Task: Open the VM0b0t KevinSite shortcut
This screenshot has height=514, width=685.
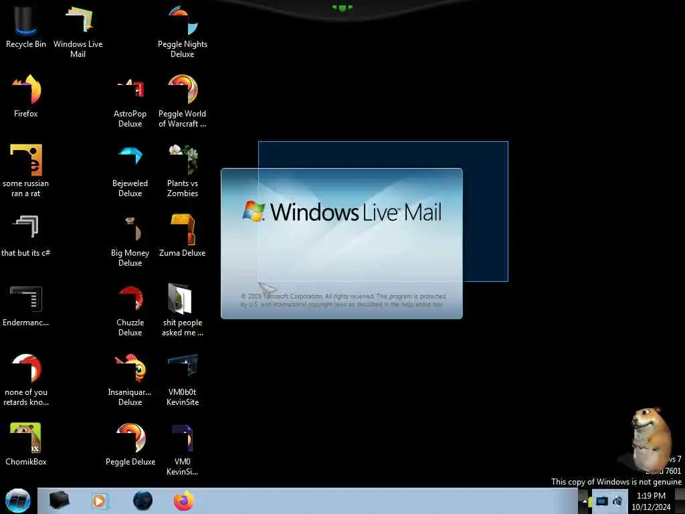Action: [183, 380]
